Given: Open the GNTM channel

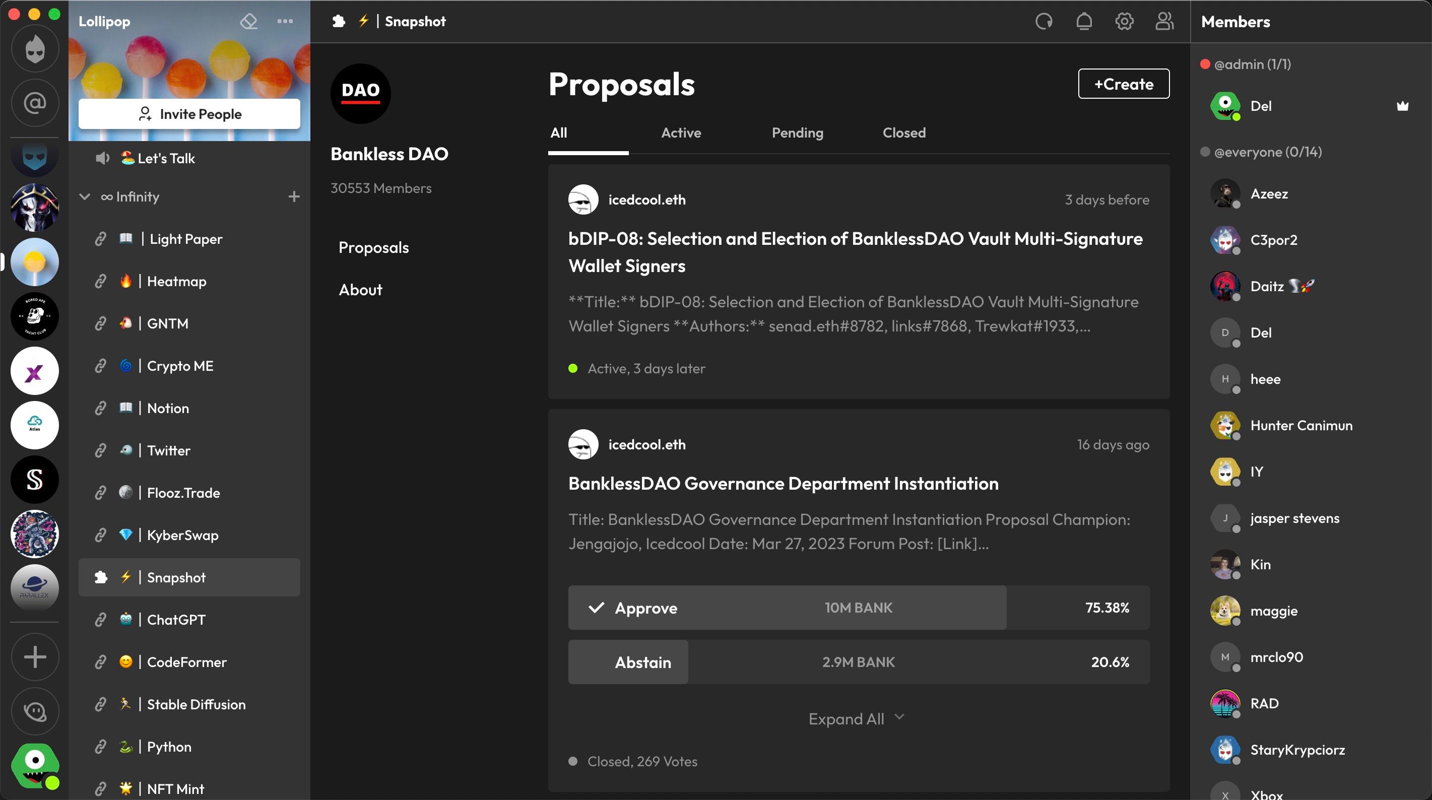Looking at the screenshot, I should tap(189, 323).
